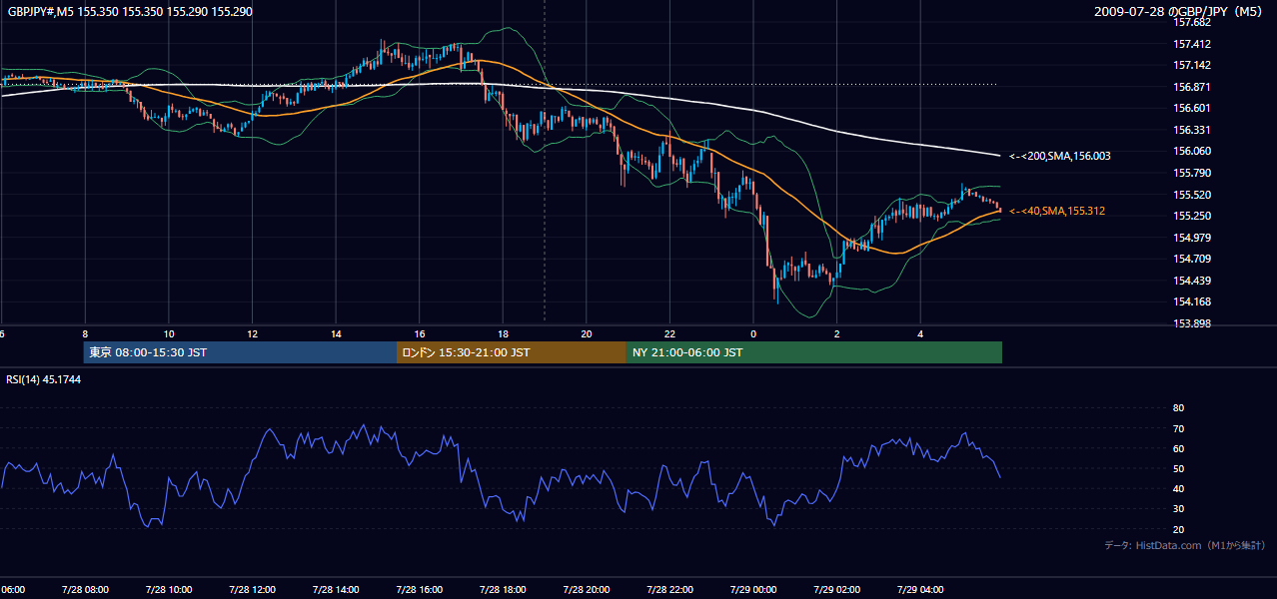Click price axis value 157.142

point(1193,65)
